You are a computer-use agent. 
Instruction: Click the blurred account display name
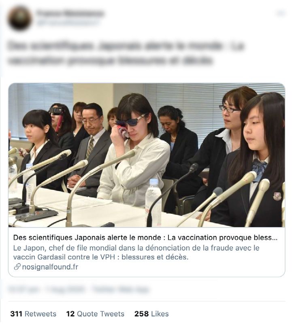coord(70,13)
